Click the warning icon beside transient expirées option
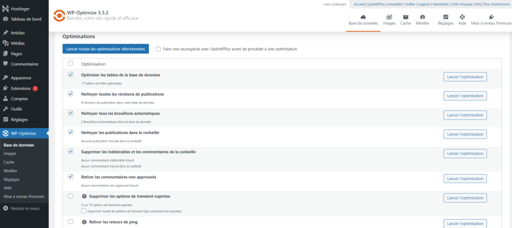Screen dimensions: 512x228 tap(84, 196)
